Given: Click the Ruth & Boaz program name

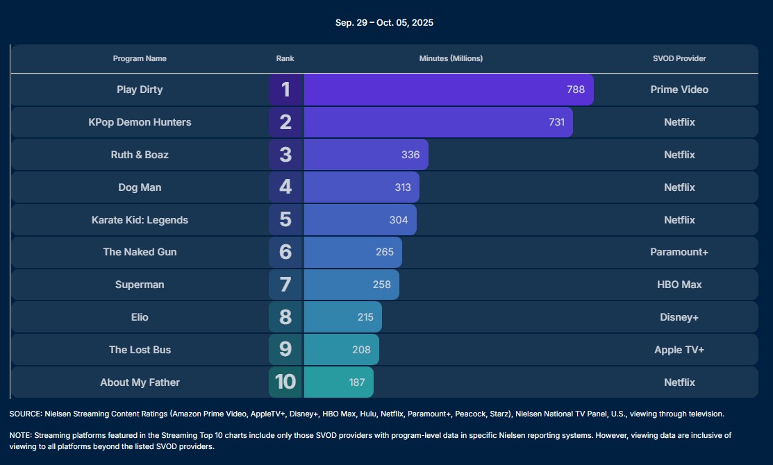Looking at the screenshot, I should (140, 155).
